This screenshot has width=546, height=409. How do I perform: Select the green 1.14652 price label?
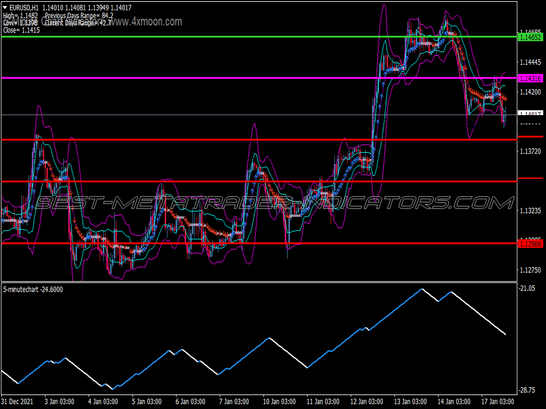pos(530,37)
